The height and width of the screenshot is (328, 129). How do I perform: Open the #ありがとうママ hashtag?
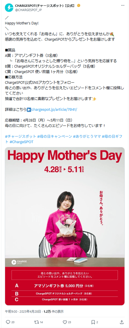pyautogui.click(x=87, y=136)
